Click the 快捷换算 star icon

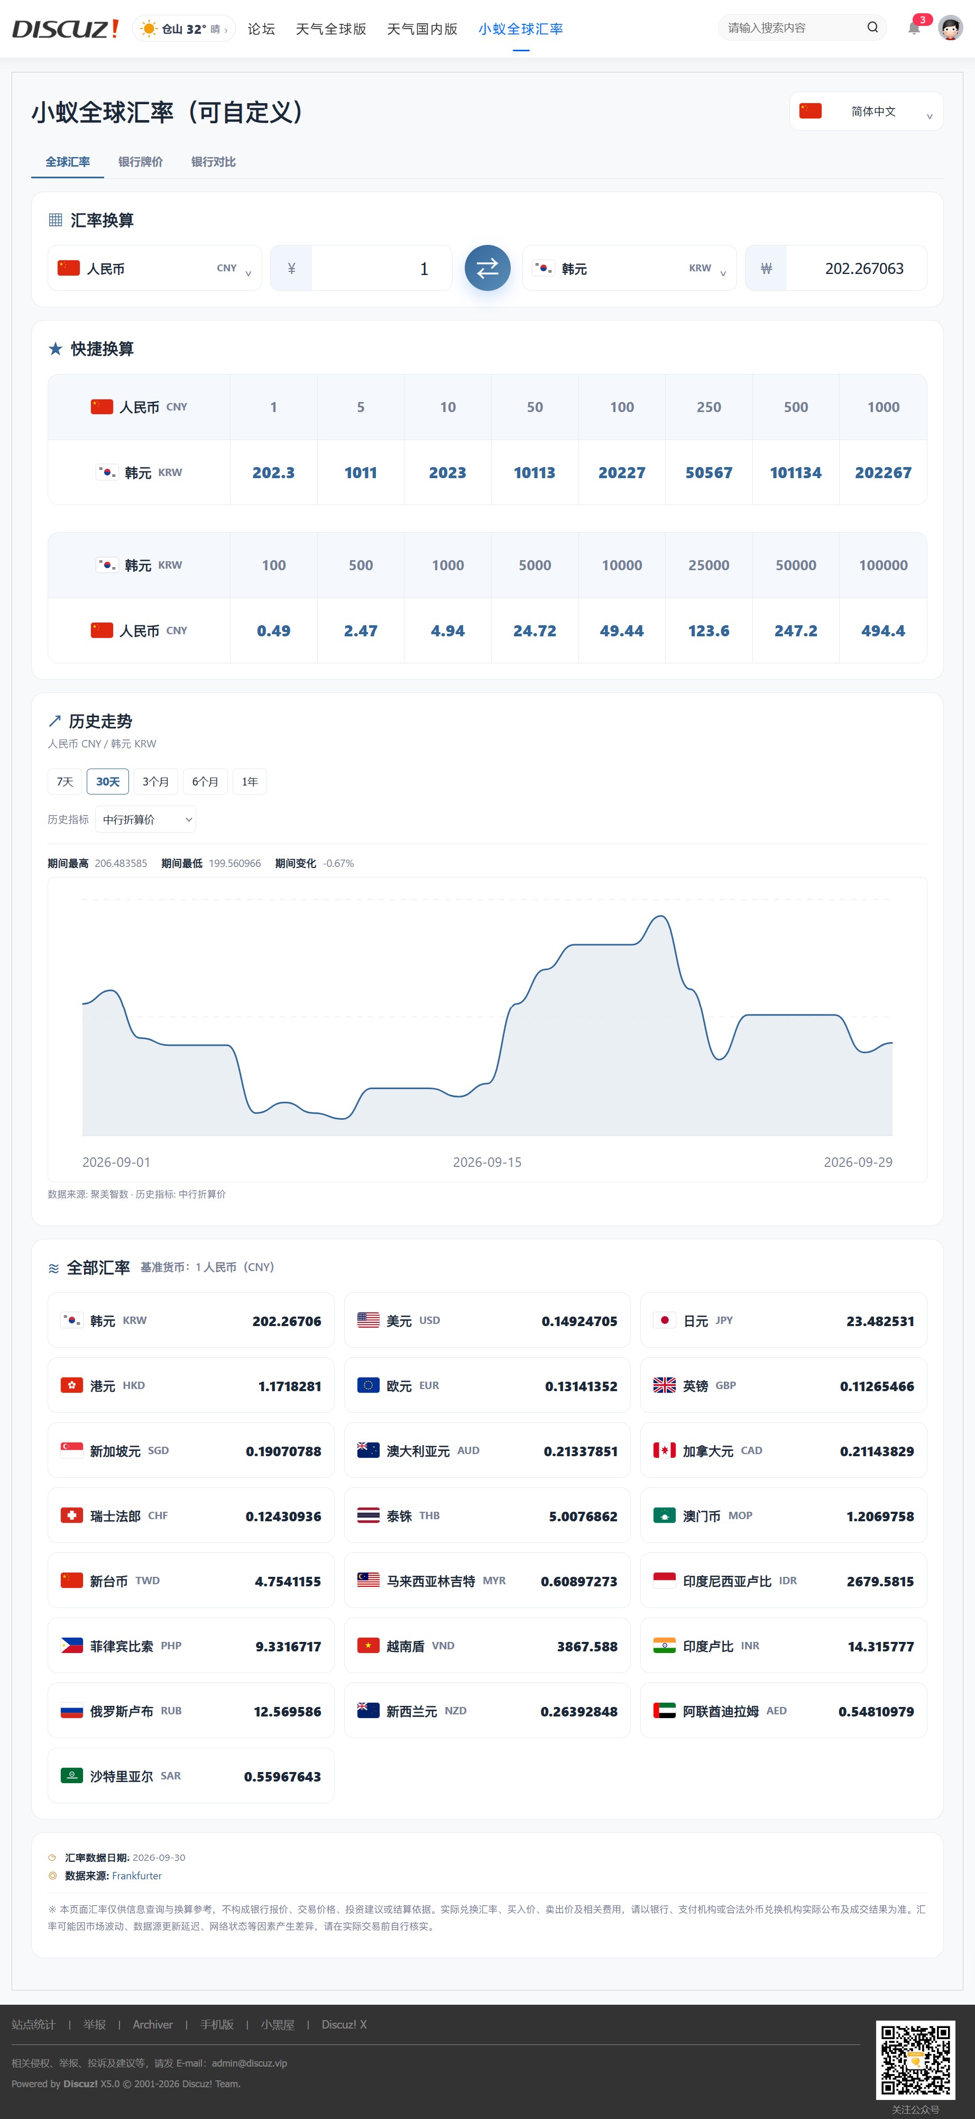tap(55, 349)
